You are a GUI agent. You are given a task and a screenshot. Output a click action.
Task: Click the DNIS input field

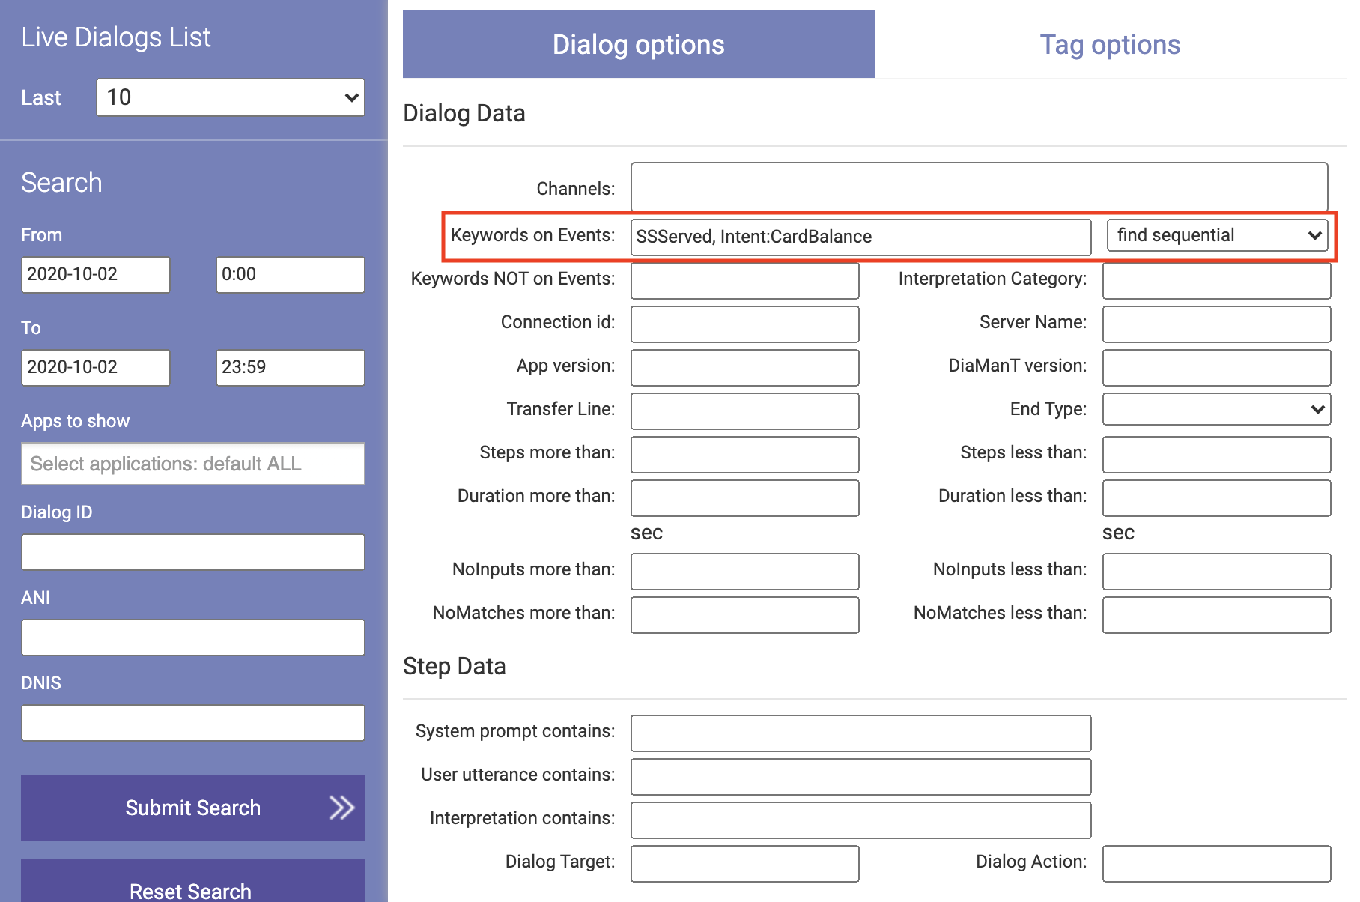[192, 723]
